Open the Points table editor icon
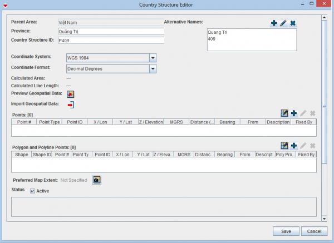The image size is (334, 243). pyautogui.click(x=284, y=113)
